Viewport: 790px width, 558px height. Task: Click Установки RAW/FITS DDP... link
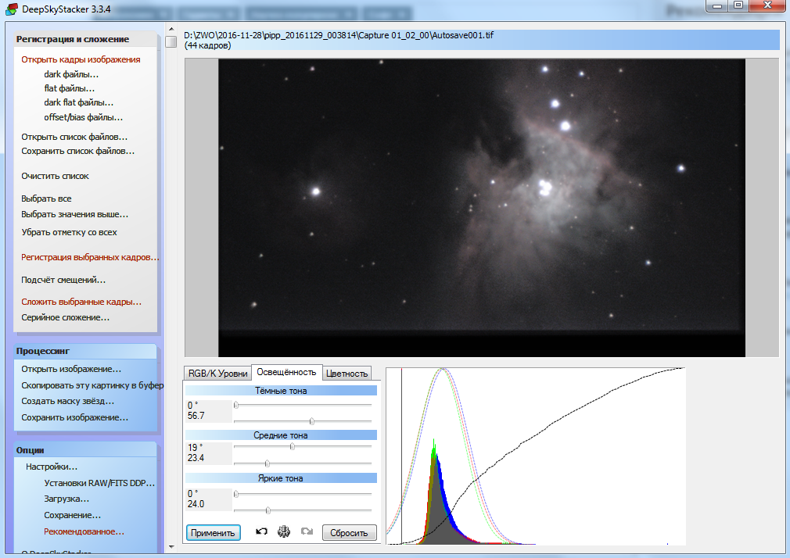(99, 483)
